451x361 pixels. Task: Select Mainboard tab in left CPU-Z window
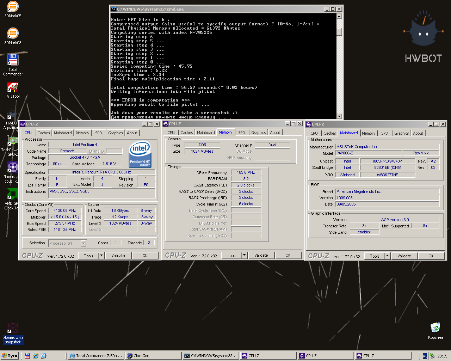[x=63, y=133]
